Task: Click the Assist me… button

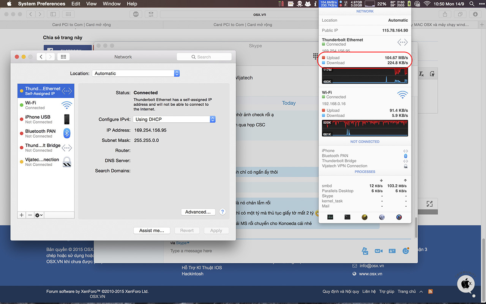Action: pyautogui.click(x=151, y=230)
